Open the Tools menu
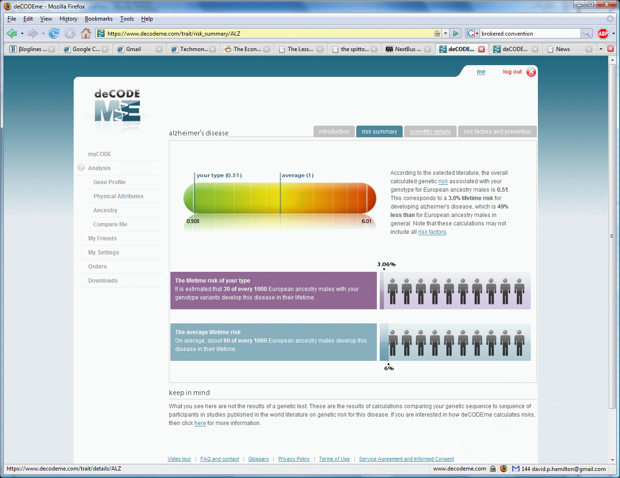Viewport: 620px width, 478px height. pos(127,19)
